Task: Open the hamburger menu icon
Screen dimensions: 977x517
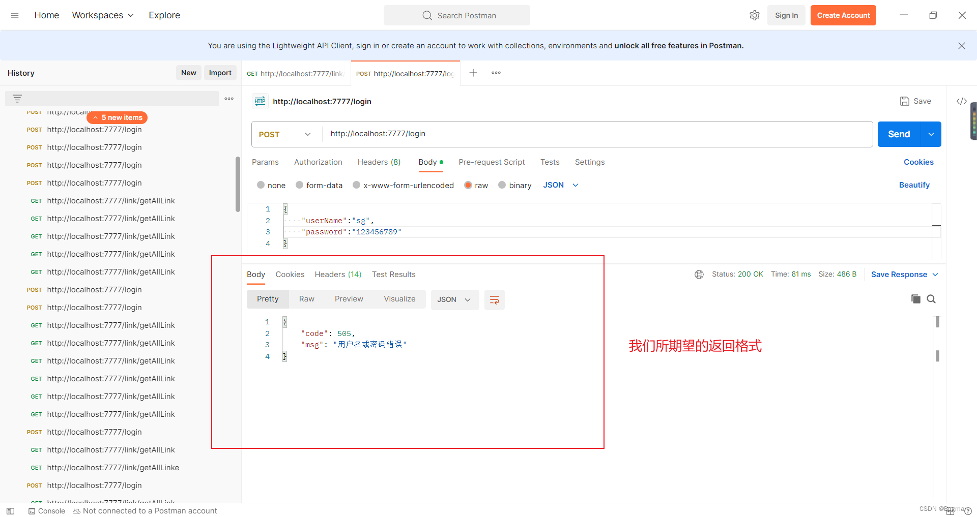Action: tap(15, 15)
